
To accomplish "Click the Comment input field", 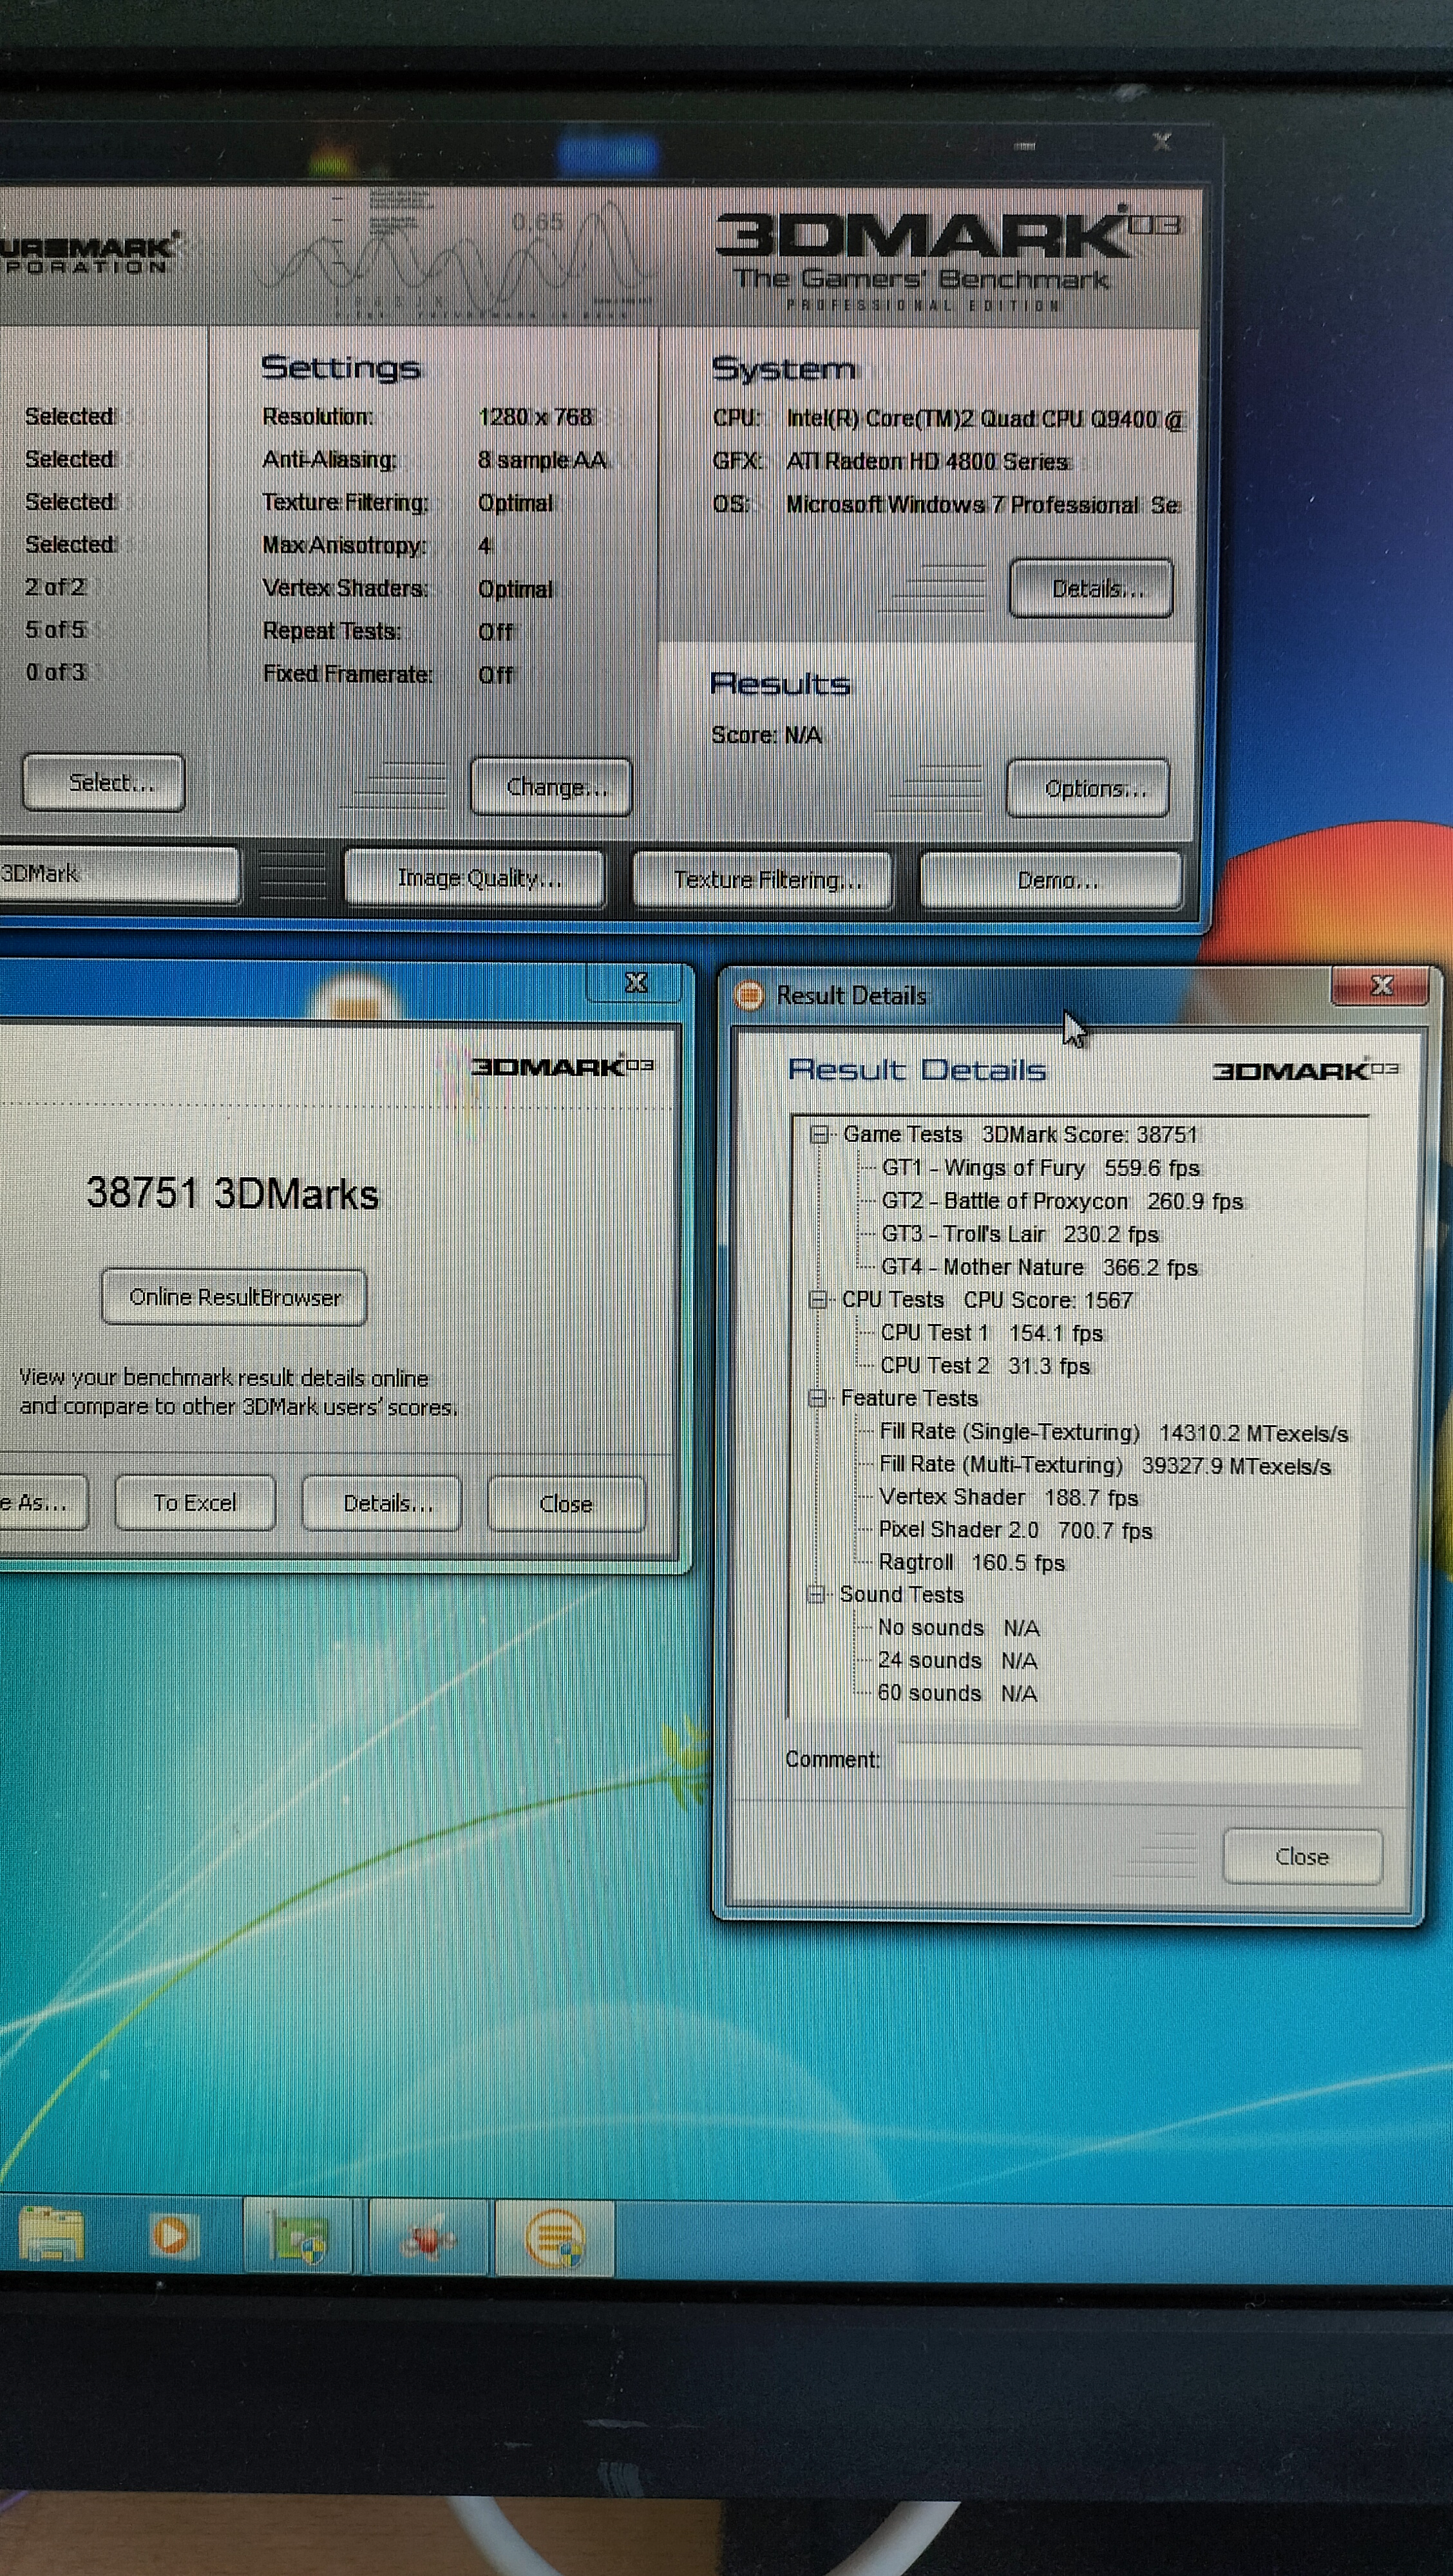I will (1127, 1762).
